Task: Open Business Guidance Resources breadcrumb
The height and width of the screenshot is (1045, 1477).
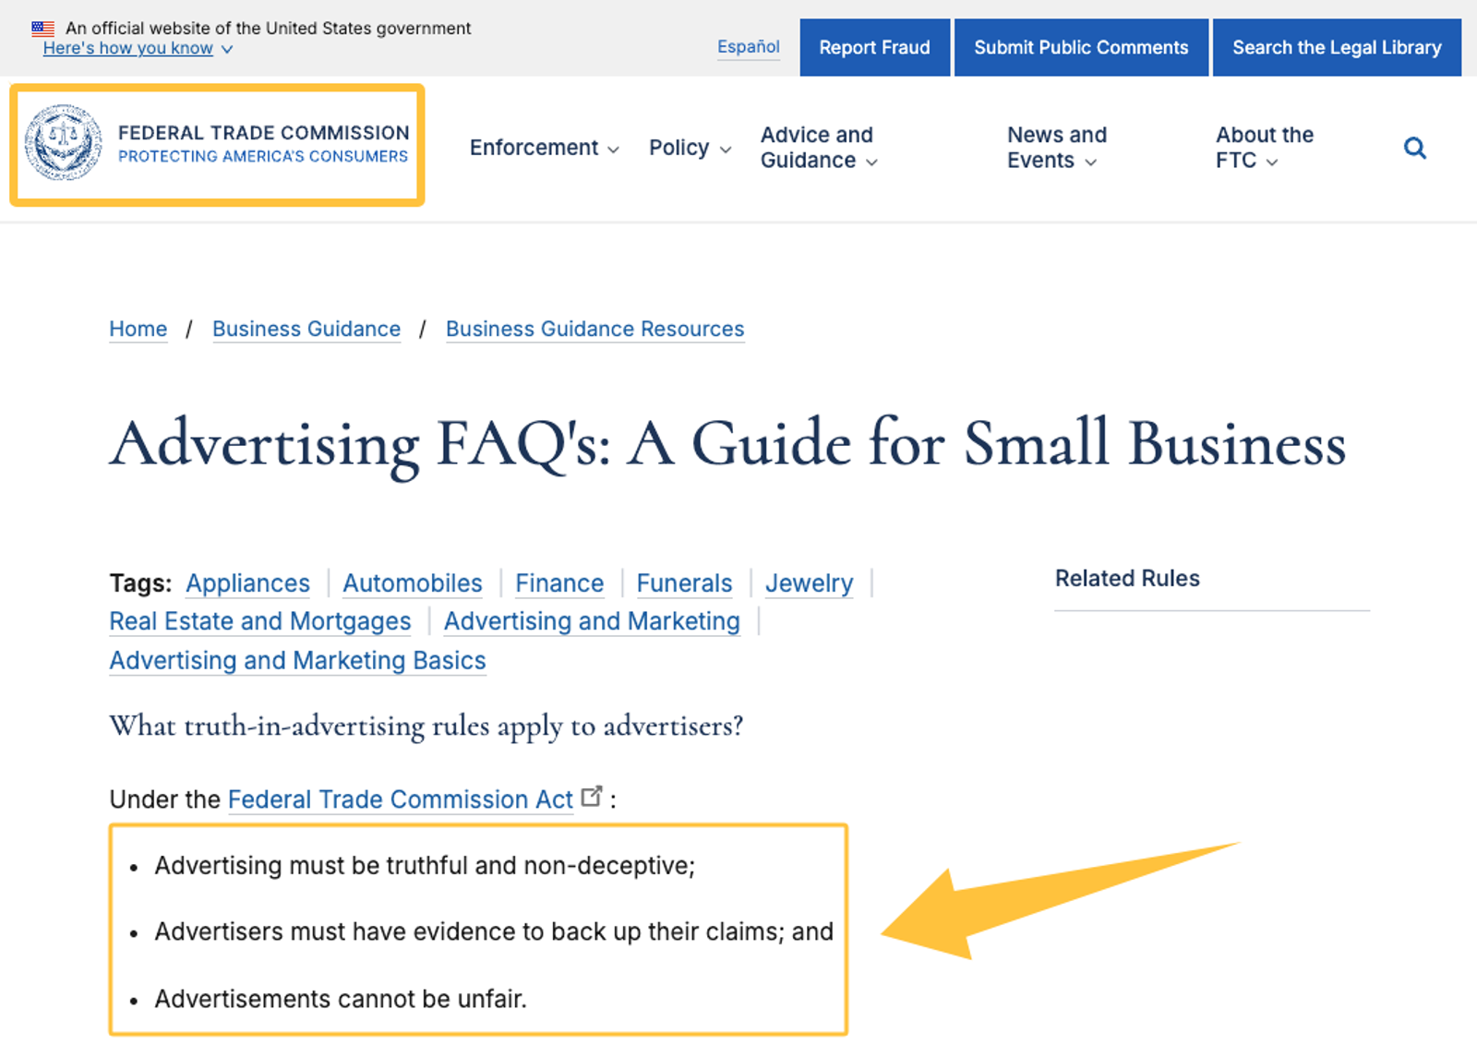Action: point(594,329)
